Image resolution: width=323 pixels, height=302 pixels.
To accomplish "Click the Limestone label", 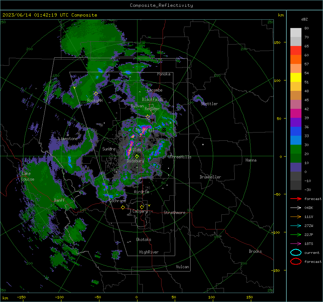I will point(68,139).
